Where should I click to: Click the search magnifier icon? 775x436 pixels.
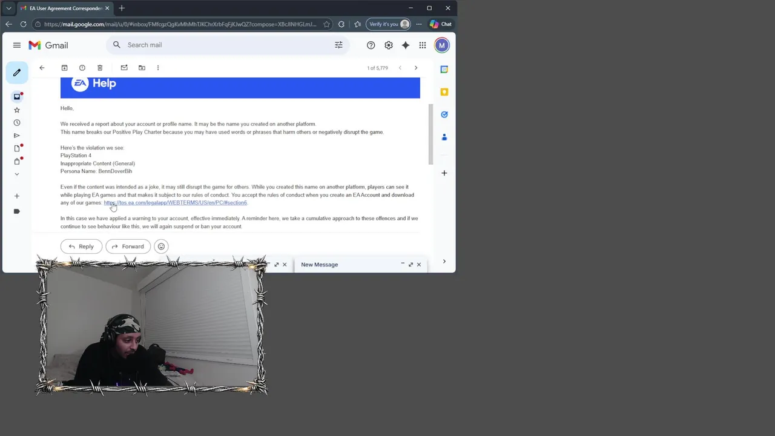tap(117, 45)
